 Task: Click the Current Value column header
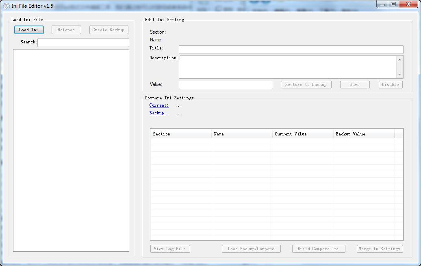302,134
